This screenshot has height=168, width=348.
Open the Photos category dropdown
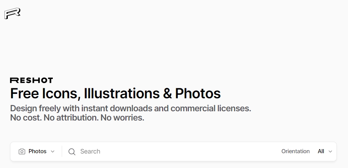(x=37, y=151)
